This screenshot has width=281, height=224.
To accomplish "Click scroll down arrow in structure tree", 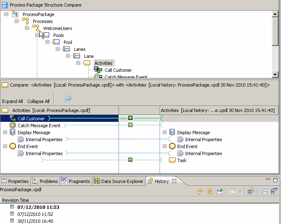I will click(x=275, y=74).
